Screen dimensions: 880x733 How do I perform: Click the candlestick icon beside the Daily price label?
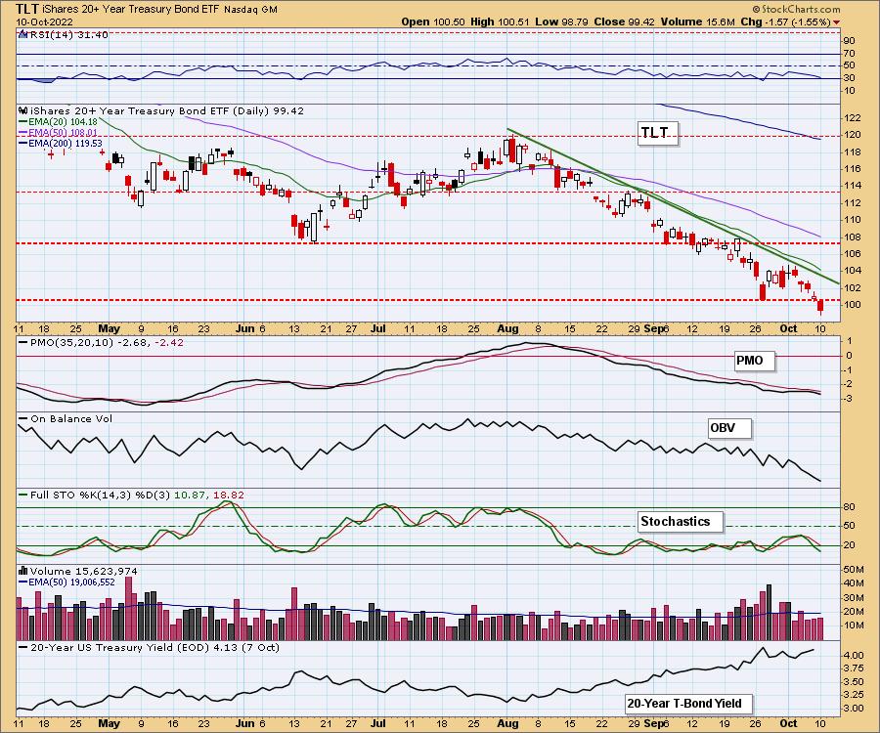[23, 110]
